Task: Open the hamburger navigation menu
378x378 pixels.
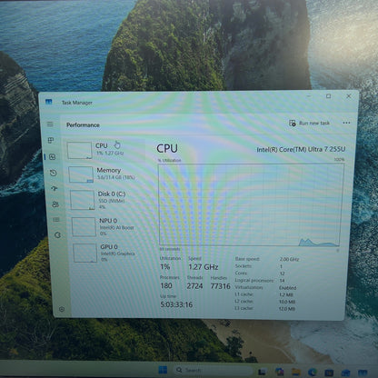Action: pos(50,124)
